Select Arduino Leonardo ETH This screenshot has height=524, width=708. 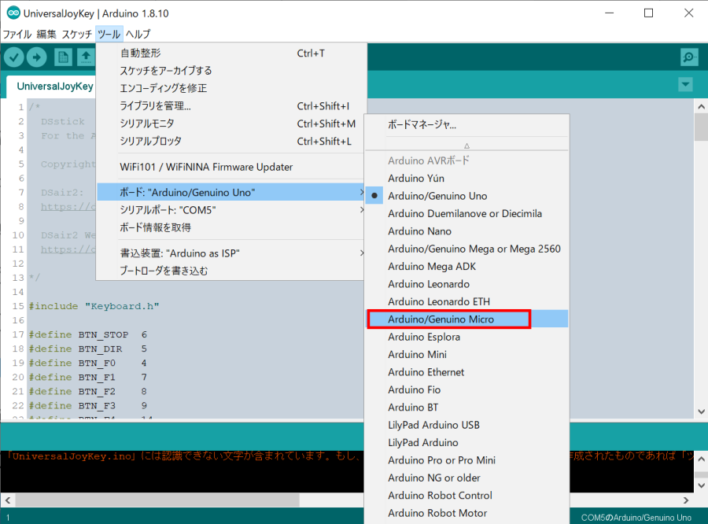click(x=466, y=301)
